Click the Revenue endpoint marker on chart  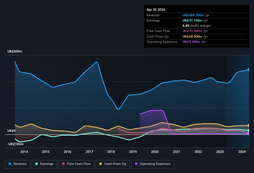coord(249,70)
